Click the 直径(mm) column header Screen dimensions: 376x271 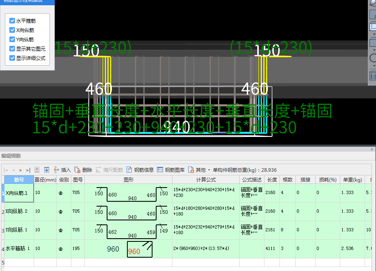pyautogui.click(x=45, y=179)
